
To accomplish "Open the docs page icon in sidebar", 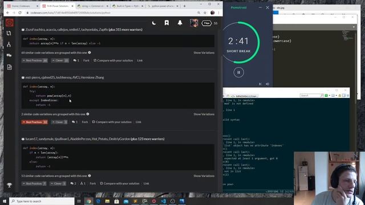I will (x=9, y=67).
